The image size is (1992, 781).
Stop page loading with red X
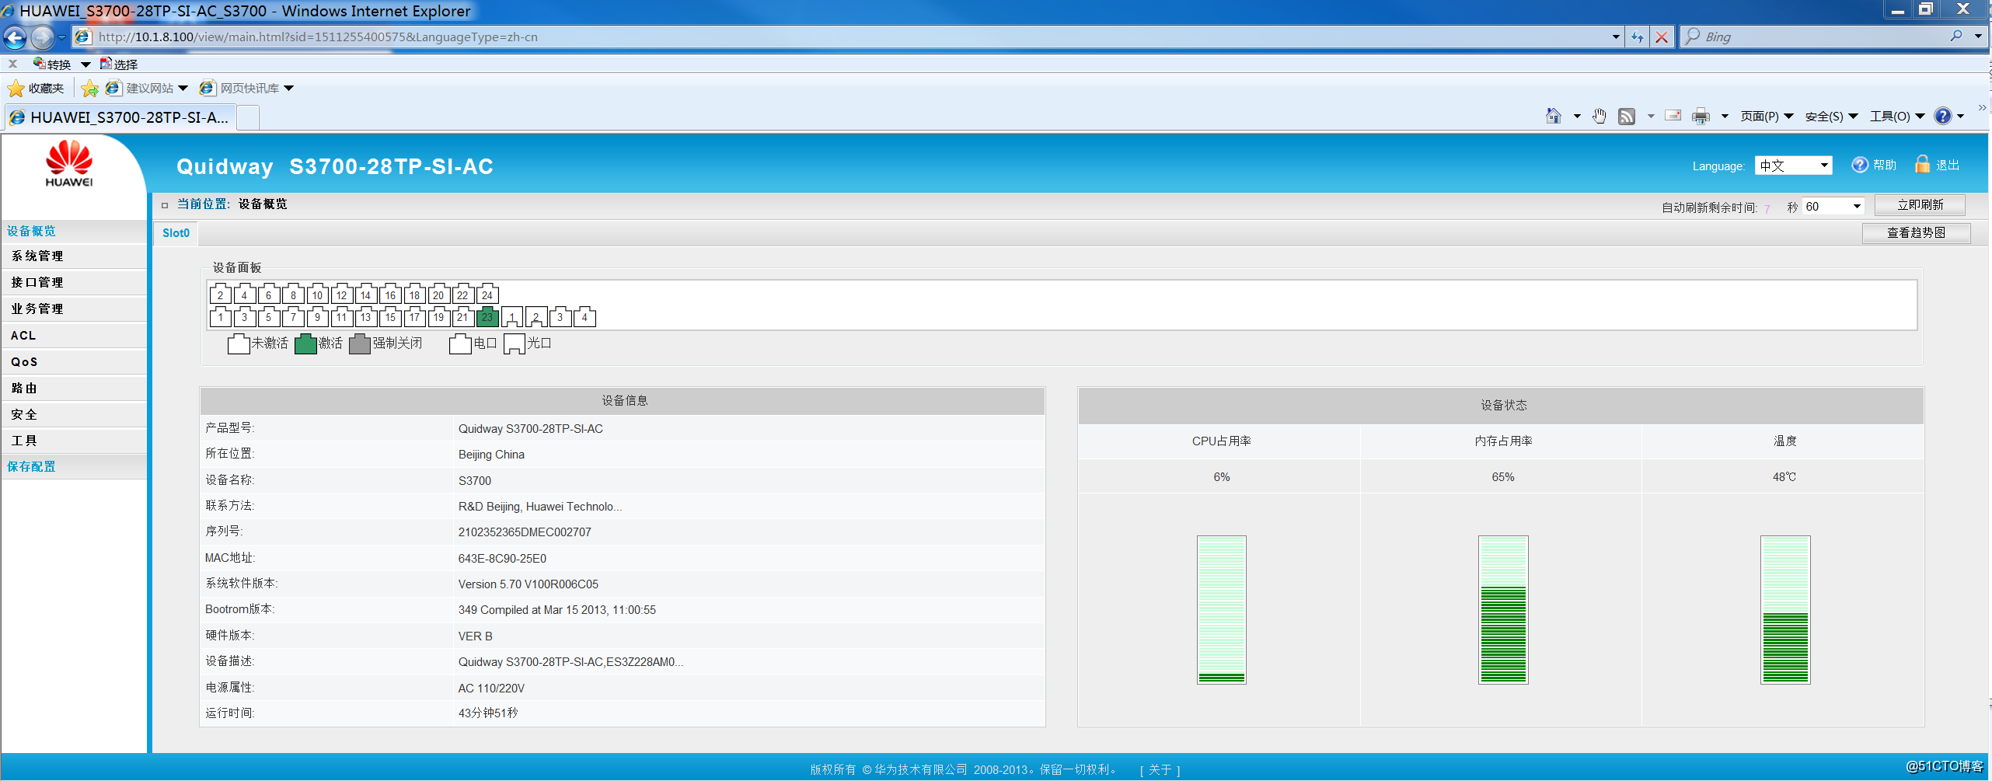tap(1662, 37)
